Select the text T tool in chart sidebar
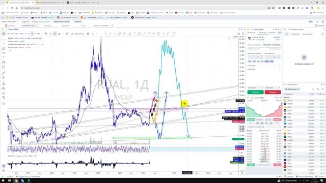Screen dimensions: 326x183 [4, 57]
